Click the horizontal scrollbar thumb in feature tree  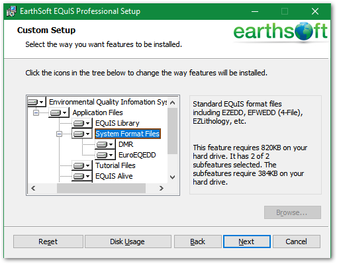tap(101, 188)
